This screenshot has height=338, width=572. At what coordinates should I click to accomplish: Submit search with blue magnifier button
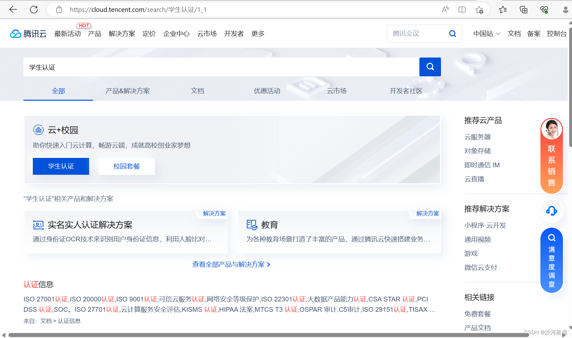pos(430,67)
